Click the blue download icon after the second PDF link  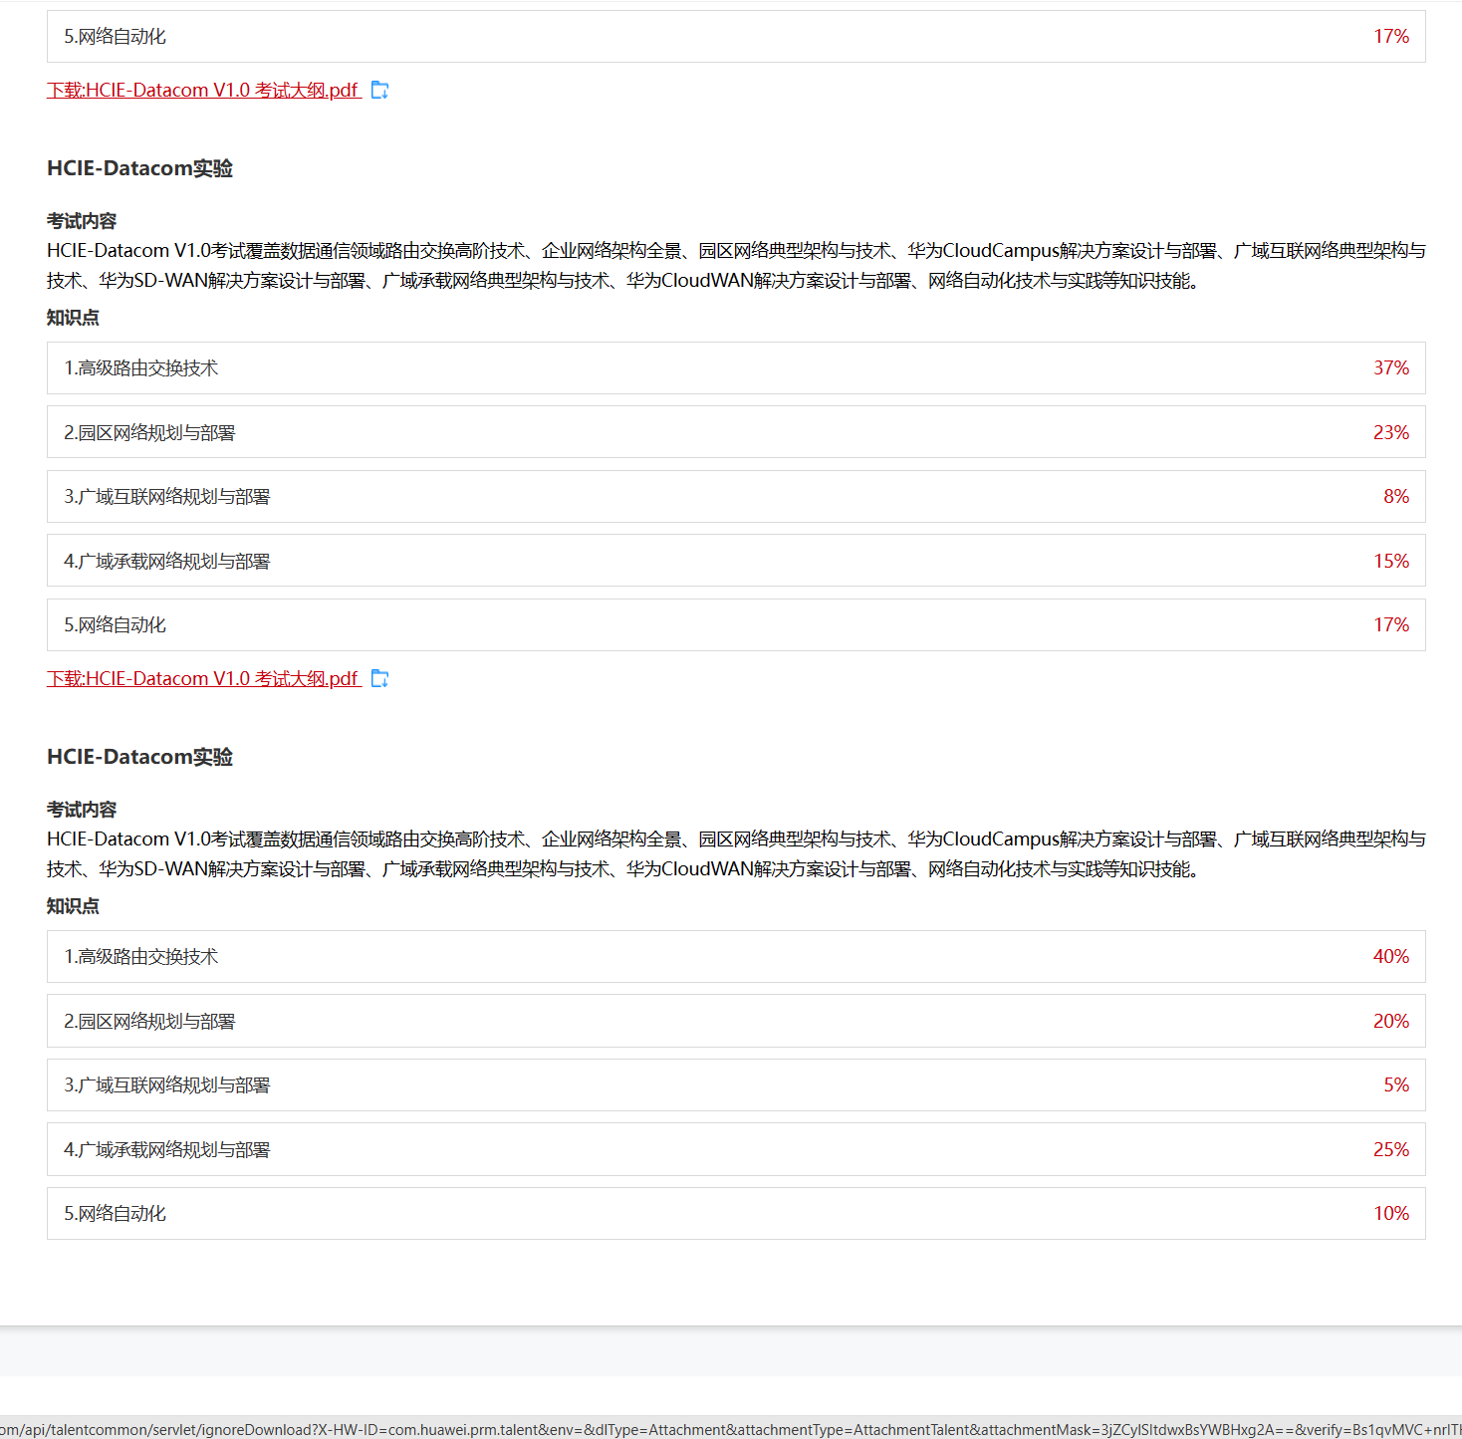pos(379,678)
